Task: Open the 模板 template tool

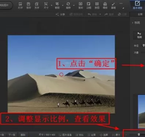Action: coord(105,6)
